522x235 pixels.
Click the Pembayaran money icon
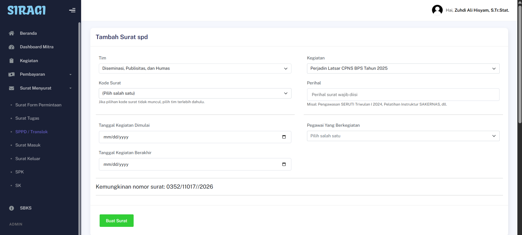pos(11,74)
